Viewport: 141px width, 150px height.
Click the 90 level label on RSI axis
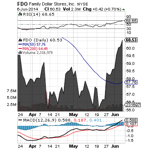(x=128, y=17)
